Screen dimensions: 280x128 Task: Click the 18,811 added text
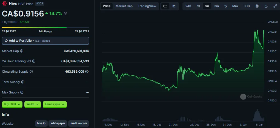point(42,41)
